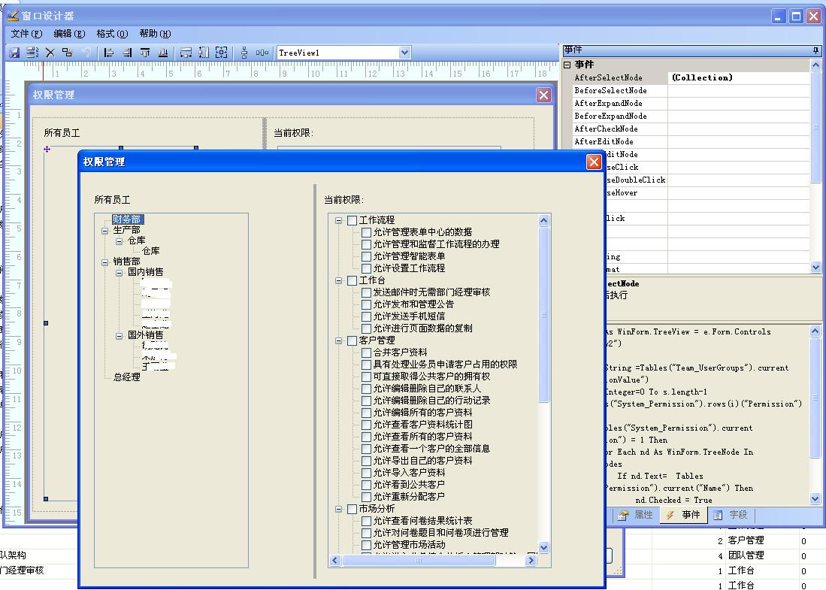Click the make same width icon
Image resolution: width=826 pixels, height=590 pixels.
(186, 53)
